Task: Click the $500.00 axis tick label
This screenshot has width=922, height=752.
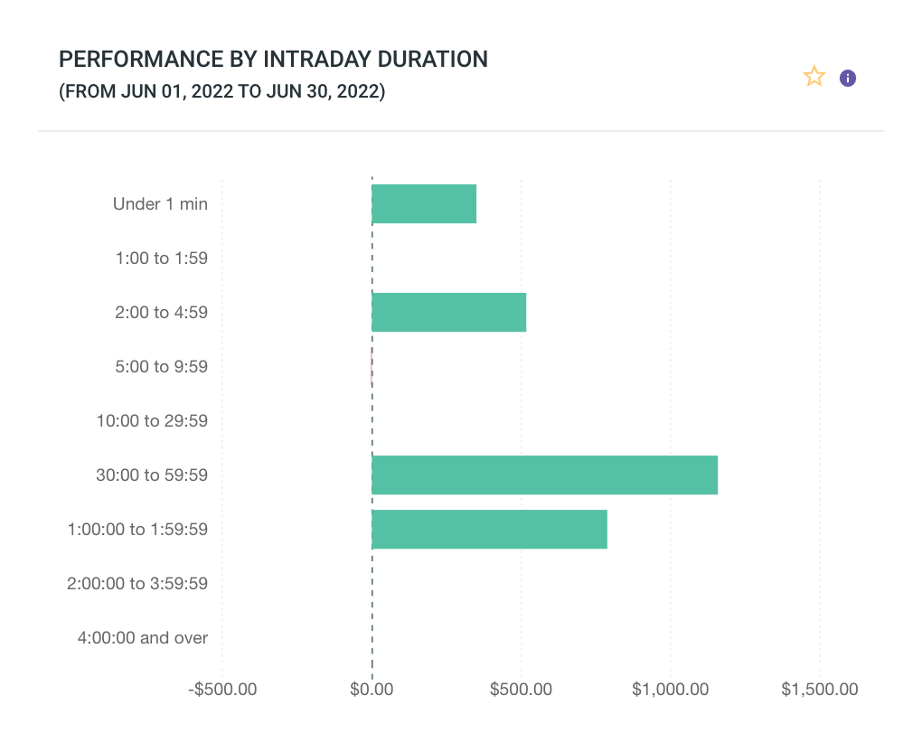Action: (521, 690)
